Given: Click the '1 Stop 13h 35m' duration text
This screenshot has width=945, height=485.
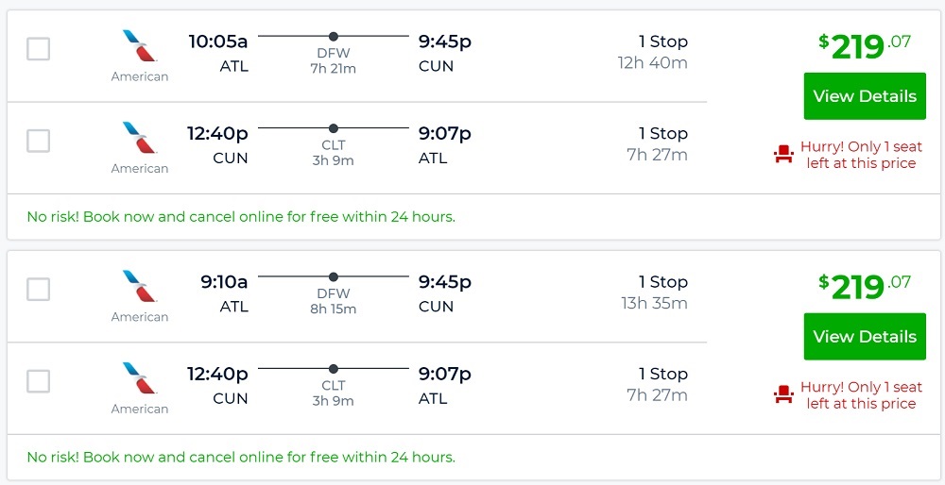Looking at the screenshot, I should (652, 293).
